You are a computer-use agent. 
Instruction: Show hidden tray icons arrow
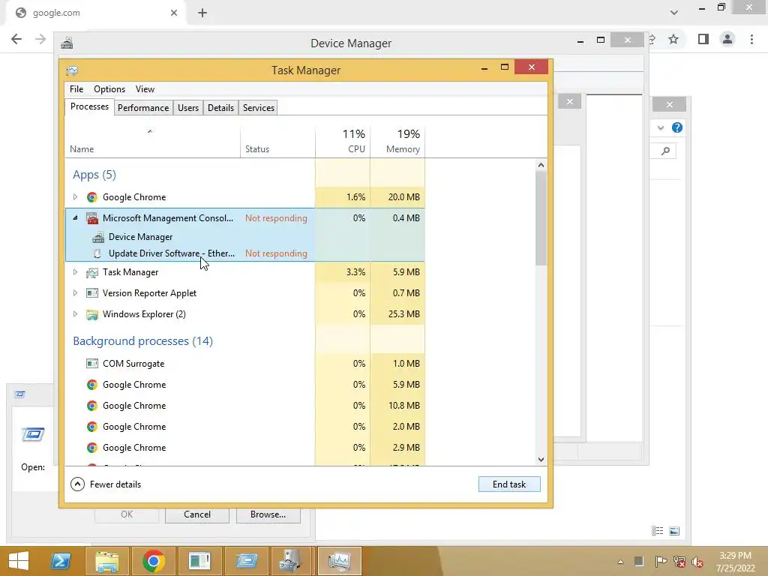coord(620,561)
